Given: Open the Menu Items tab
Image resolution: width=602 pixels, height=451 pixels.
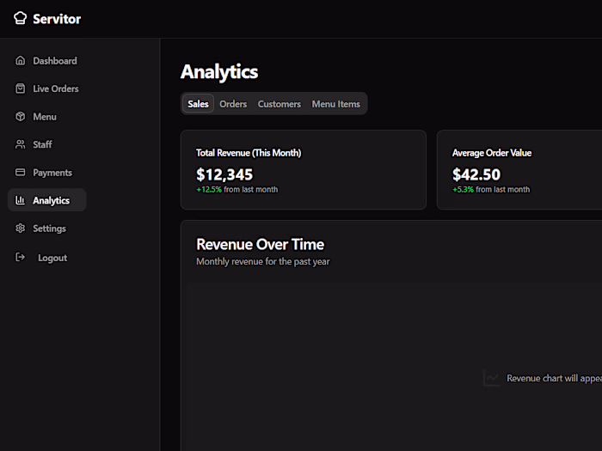Looking at the screenshot, I should coord(336,104).
